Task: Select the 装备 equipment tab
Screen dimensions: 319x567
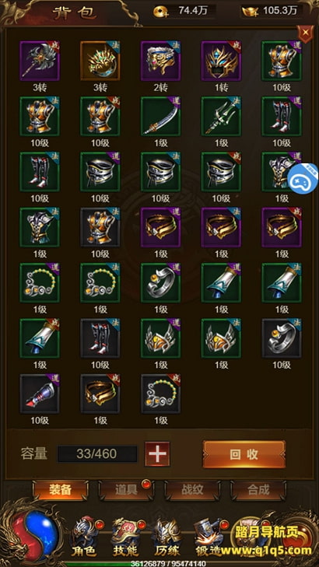Action: point(61,490)
